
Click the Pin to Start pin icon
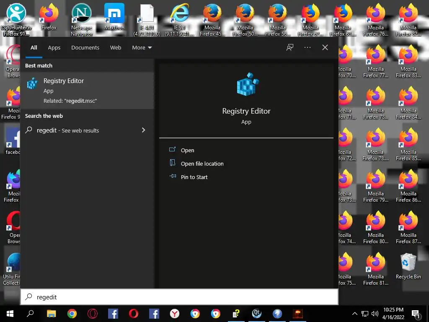click(172, 176)
